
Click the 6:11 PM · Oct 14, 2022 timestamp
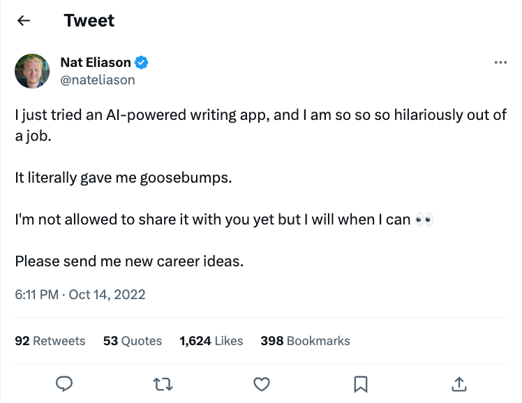80,294
